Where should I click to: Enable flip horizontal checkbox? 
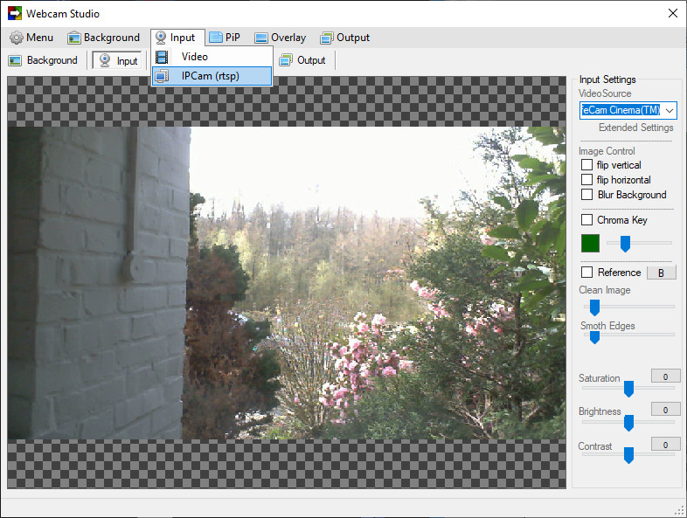click(x=586, y=180)
